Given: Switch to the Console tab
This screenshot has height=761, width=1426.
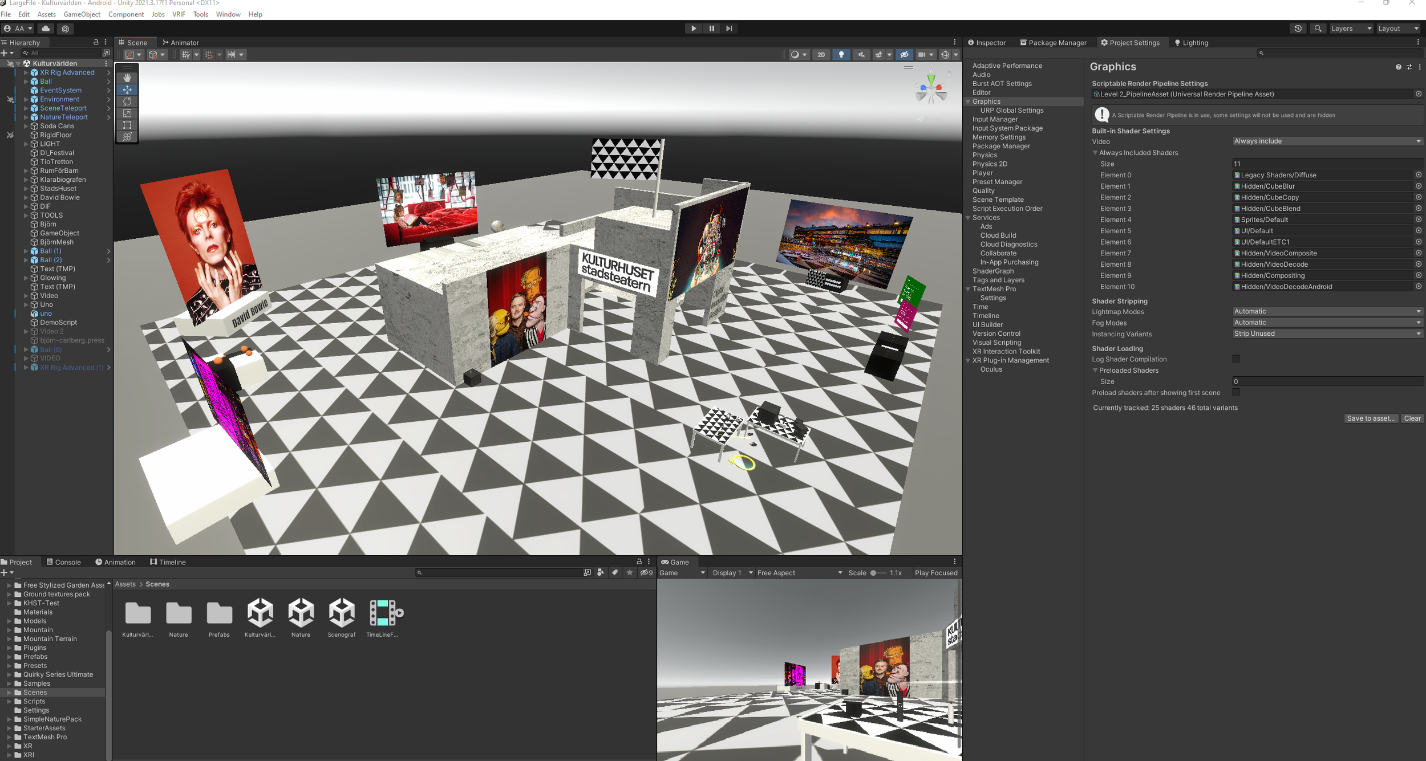Looking at the screenshot, I should tap(64, 562).
